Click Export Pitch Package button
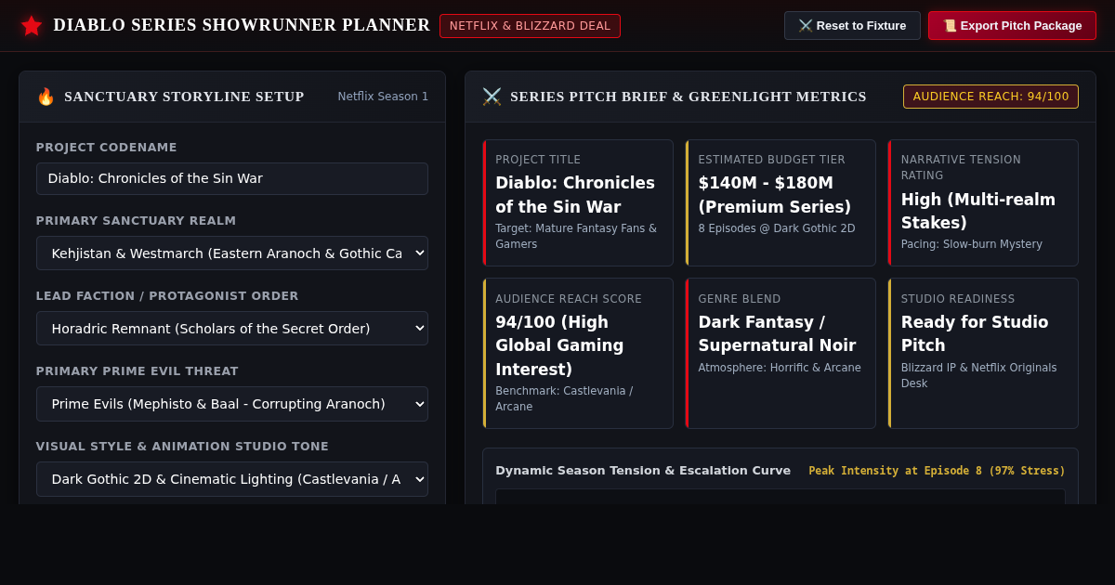The height and width of the screenshot is (585, 1115). (1012, 26)
